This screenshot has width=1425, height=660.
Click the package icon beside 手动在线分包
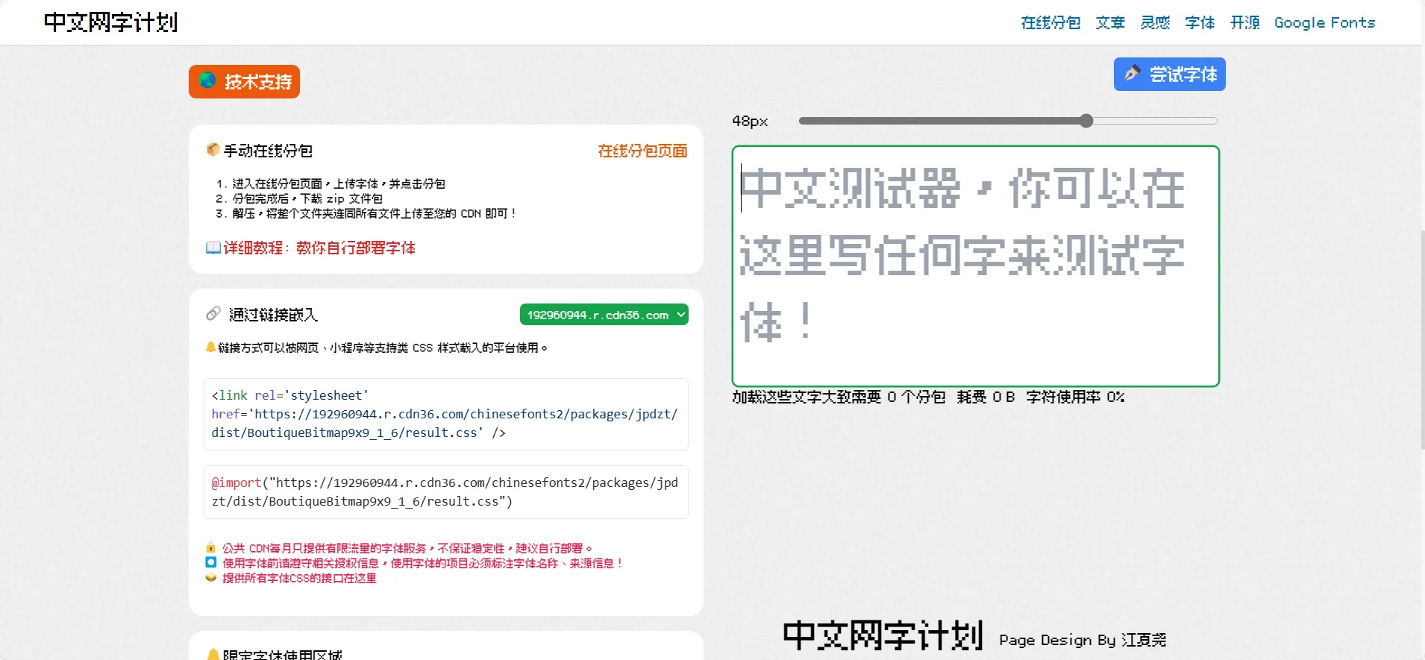(213, 150)
